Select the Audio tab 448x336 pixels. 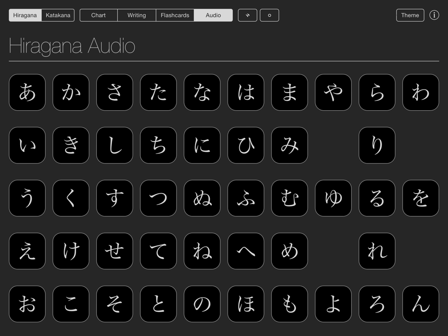tap(213, 15)
